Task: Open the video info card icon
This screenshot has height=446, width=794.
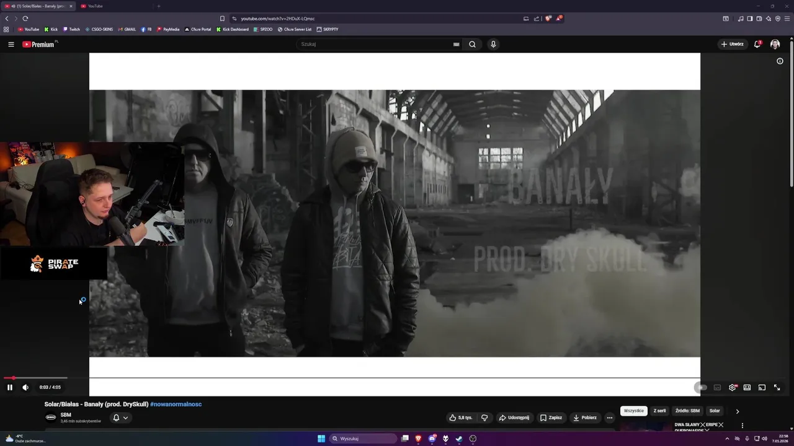Action: 780,61
